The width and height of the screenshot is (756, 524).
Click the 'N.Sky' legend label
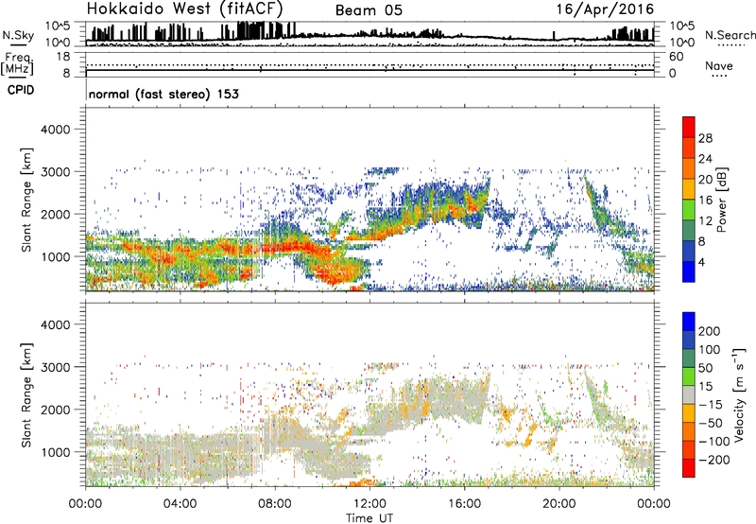pyautogui.click(x=18, y=36)
